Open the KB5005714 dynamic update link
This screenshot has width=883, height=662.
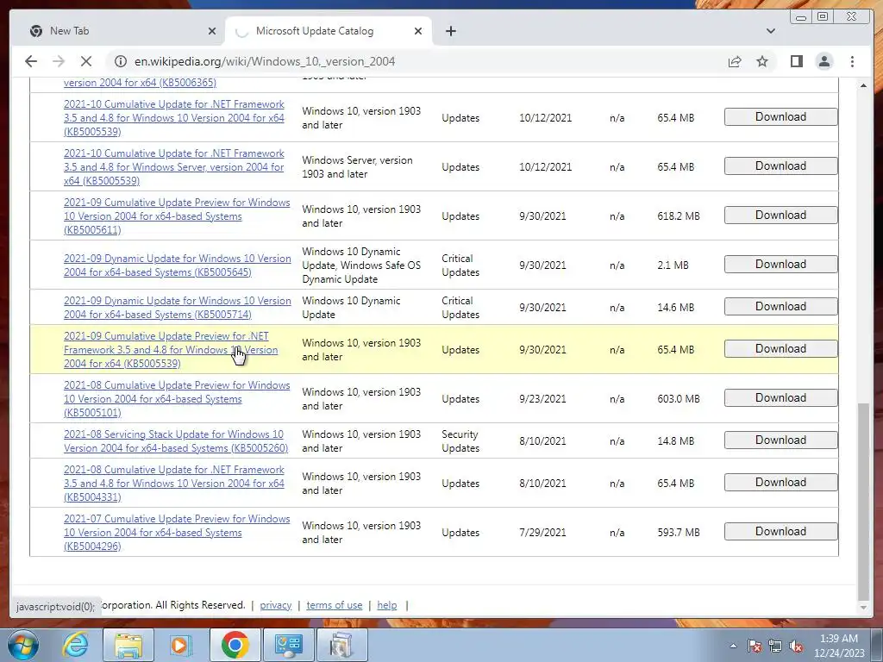point(178,308)
